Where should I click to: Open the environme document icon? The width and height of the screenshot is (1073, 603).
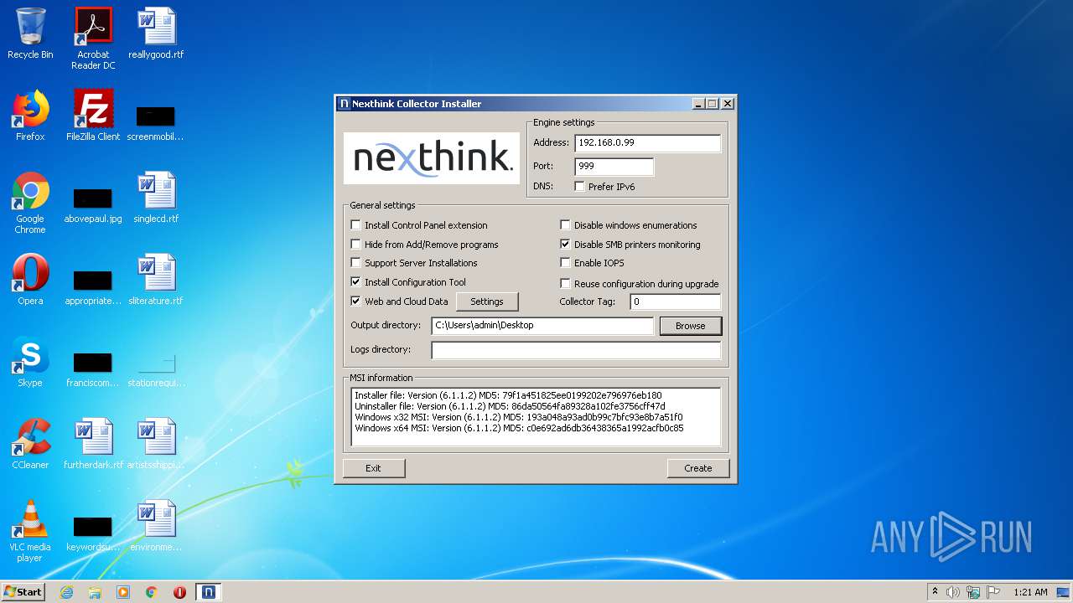[156, 526]
